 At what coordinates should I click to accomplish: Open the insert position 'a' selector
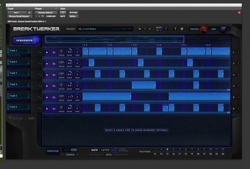pos(30,12)
